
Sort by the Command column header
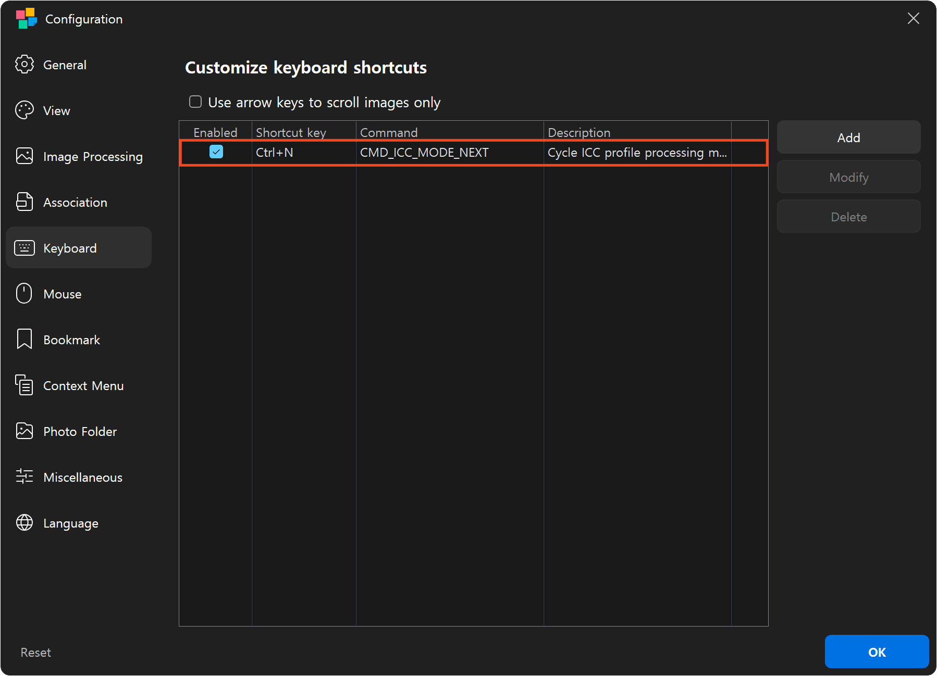point(450,132)
